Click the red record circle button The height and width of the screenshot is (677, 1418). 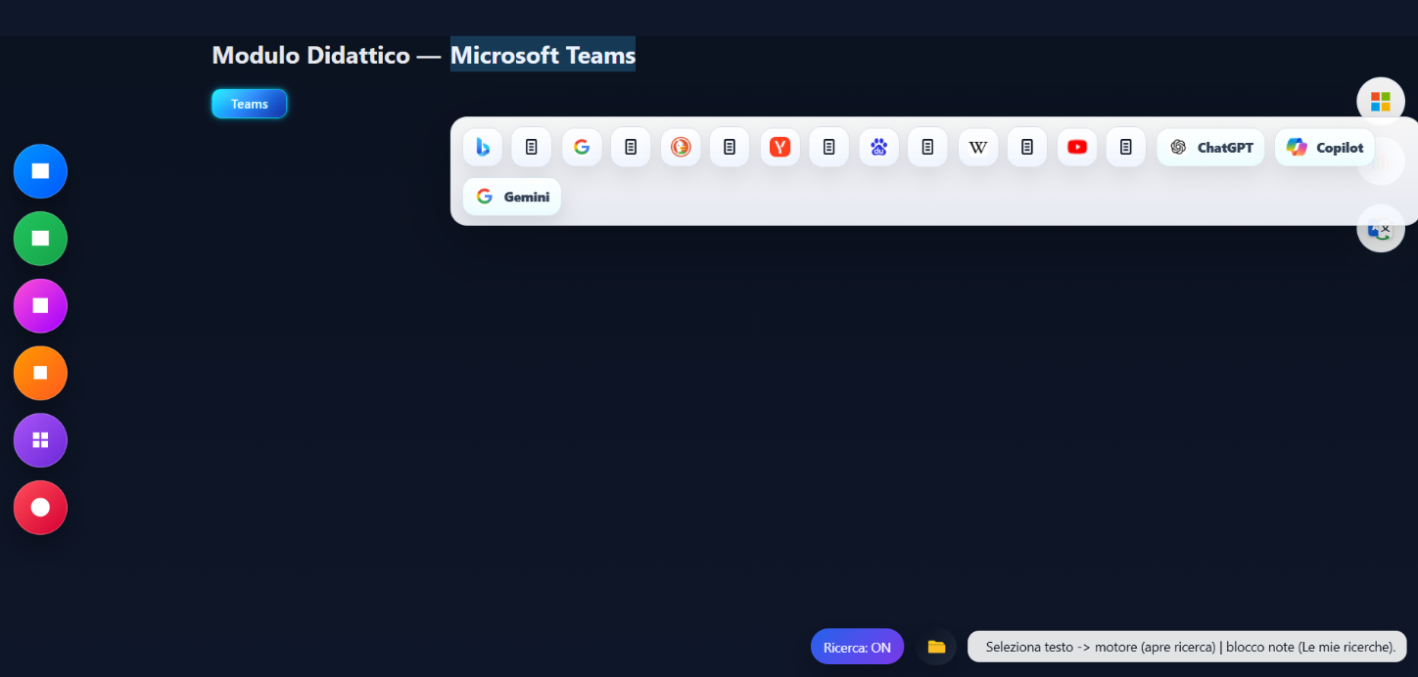[40, 508]
